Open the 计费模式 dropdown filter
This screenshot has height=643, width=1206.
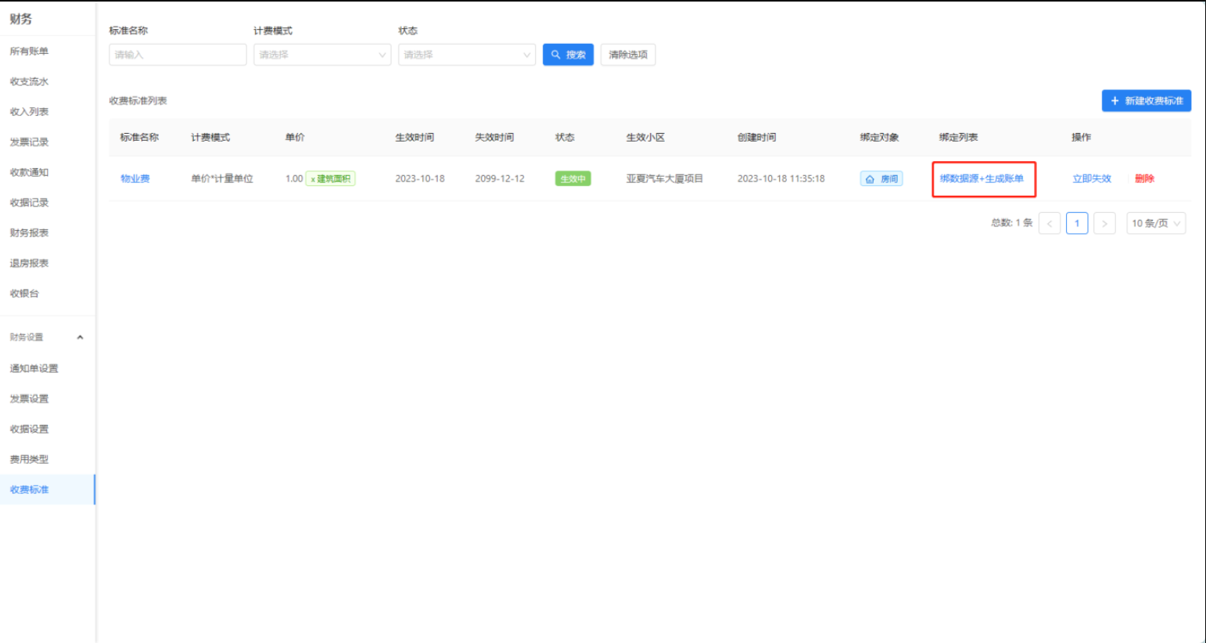[321, 55]
